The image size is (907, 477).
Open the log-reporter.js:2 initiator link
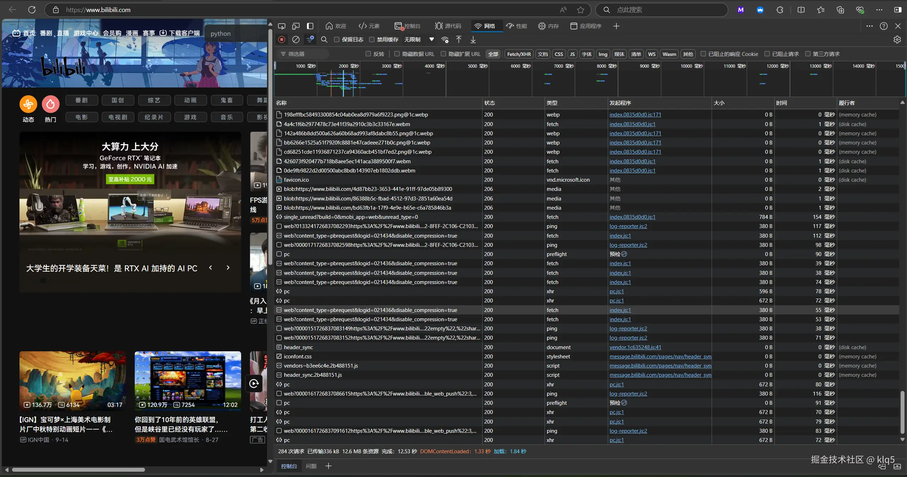click(x=628, y=226)
